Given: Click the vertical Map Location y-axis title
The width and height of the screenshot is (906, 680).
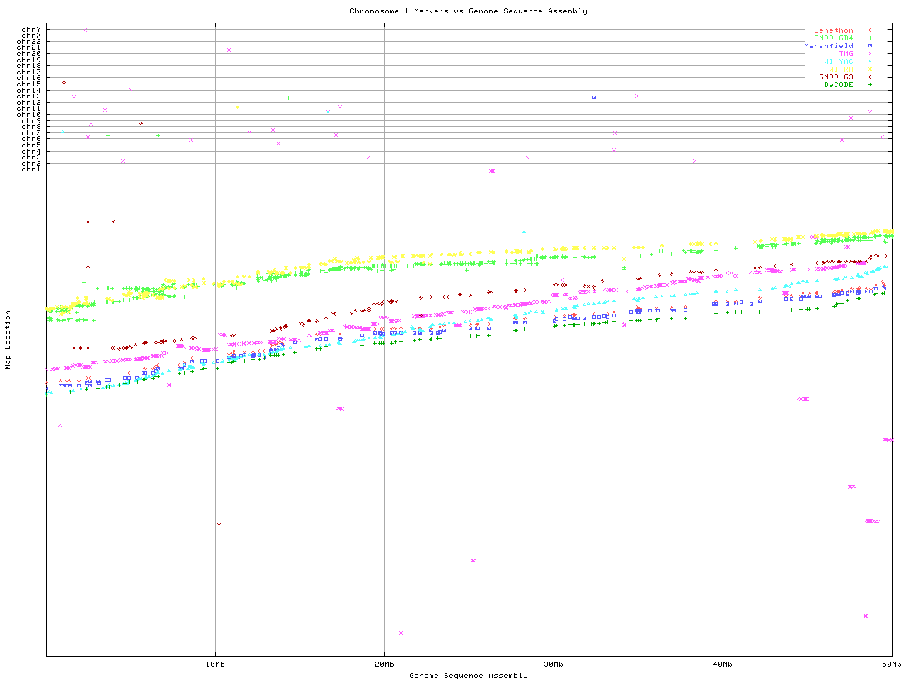Looking at the screenshot, I should pyautogui.click(x=8, y=340).
